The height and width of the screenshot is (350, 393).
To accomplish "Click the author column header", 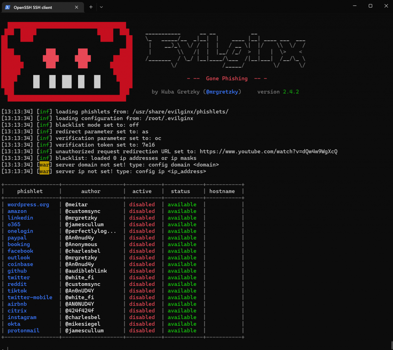I will [91, 191].
